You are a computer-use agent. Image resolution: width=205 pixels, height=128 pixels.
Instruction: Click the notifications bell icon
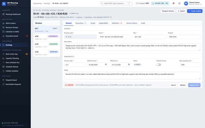pos(173,3)
